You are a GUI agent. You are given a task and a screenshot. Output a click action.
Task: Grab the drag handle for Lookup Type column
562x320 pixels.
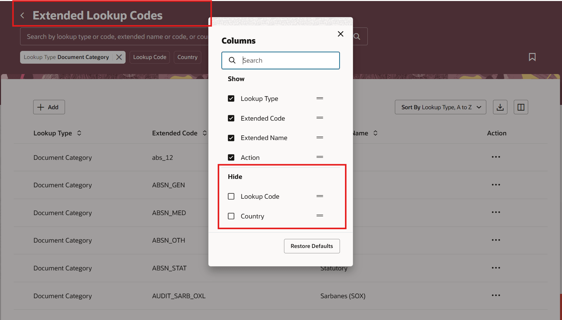pyautogui.click(x=320, y=99)
